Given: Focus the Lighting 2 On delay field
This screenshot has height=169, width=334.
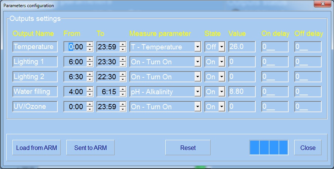Looking at the screenshot, I should (275, 77).
